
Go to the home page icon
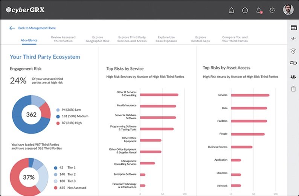pos(232,10)
